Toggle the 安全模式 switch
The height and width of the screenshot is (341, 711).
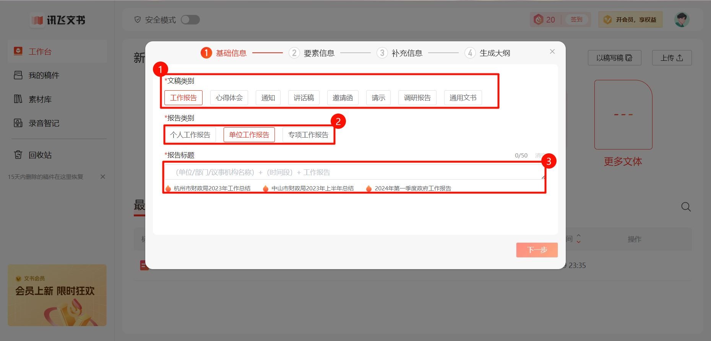point(190,20)
